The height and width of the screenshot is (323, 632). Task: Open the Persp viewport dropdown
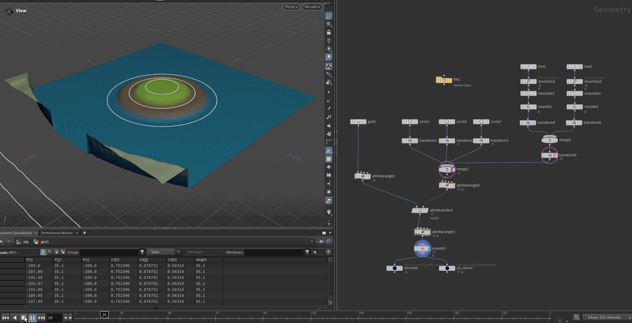pos(291,7)
